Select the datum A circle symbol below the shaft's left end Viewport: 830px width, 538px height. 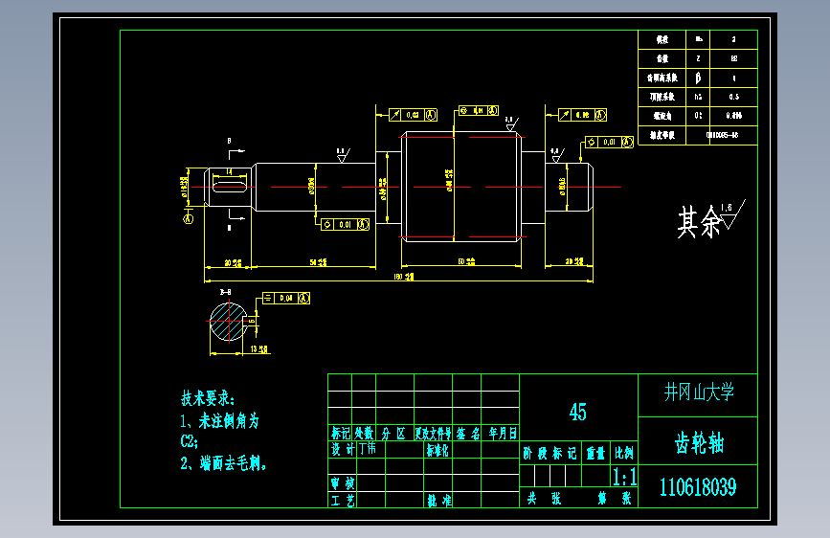pyautogui.click(x=188, y=218)
